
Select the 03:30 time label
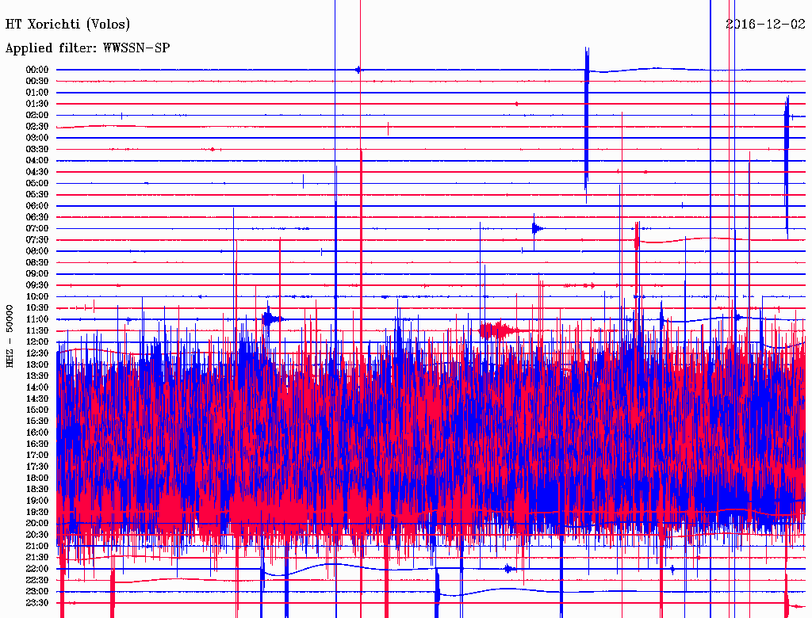[37, 149]
